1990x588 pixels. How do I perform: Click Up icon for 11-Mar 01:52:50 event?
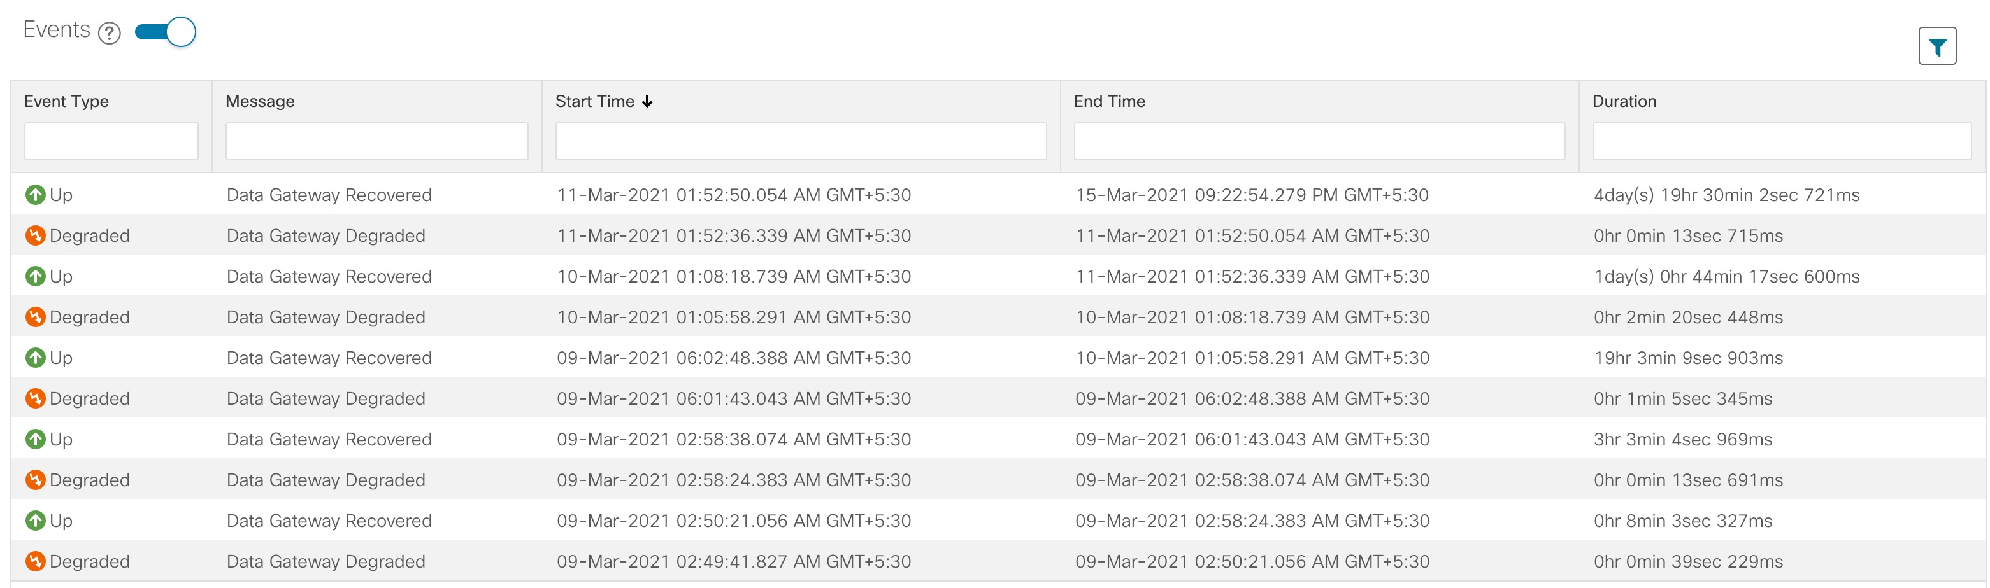pos(36,195)
